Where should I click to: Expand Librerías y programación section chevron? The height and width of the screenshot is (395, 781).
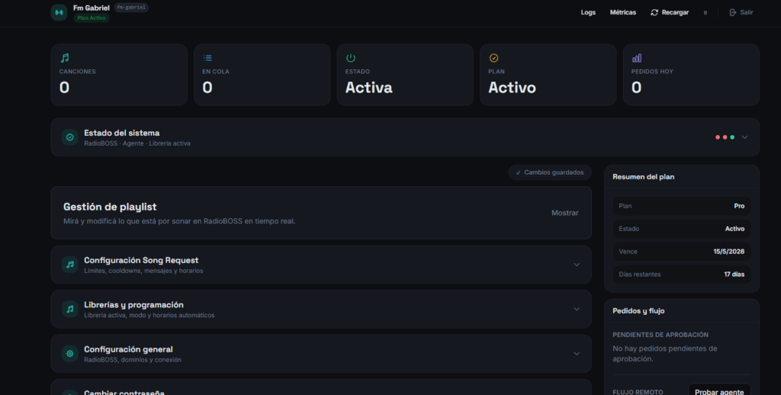(x=577, y=309)
